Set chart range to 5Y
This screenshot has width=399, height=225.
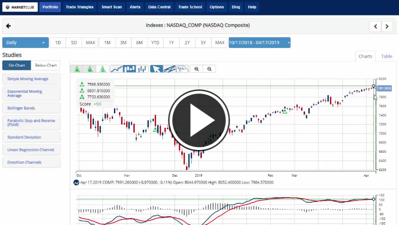click(203, 42)
